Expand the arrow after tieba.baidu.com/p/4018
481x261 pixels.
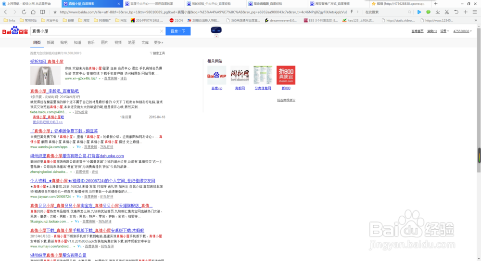70,112
